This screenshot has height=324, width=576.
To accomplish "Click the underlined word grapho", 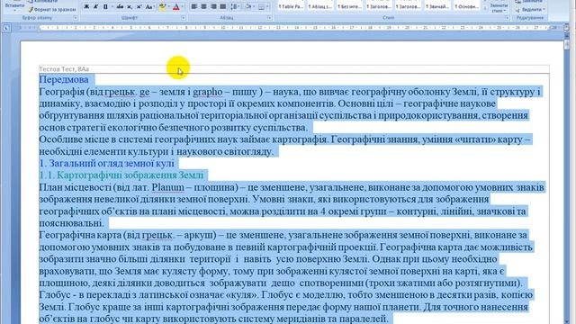I will pos(208,92).
